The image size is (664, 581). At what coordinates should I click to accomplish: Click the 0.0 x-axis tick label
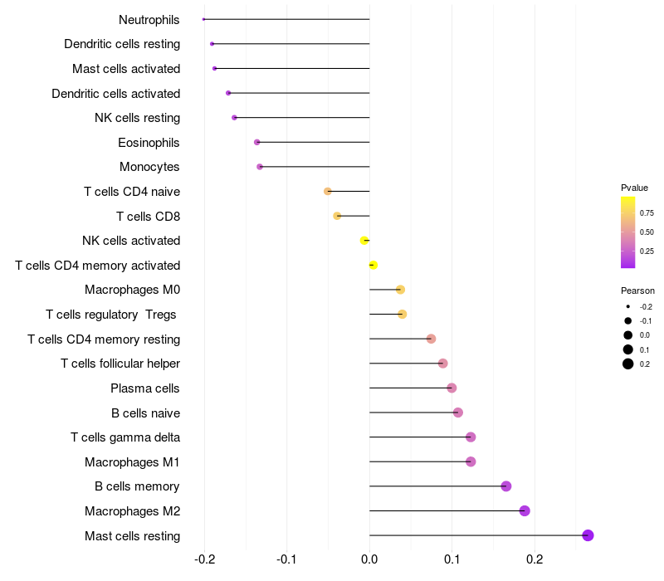click(369, 559)
